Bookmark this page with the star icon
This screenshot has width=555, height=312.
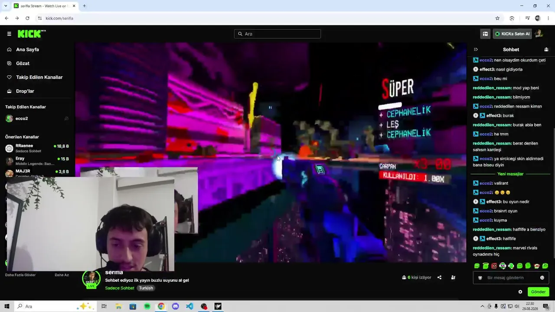click(x=497, y=18)
